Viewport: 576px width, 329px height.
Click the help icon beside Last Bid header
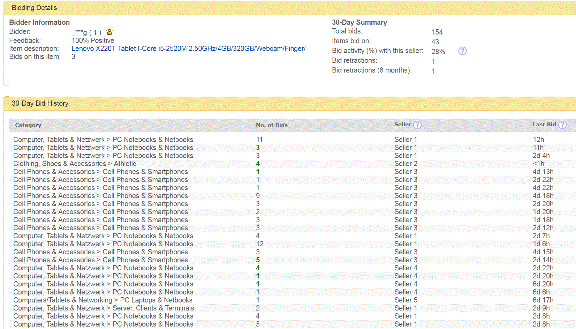[x=562, y=125]
